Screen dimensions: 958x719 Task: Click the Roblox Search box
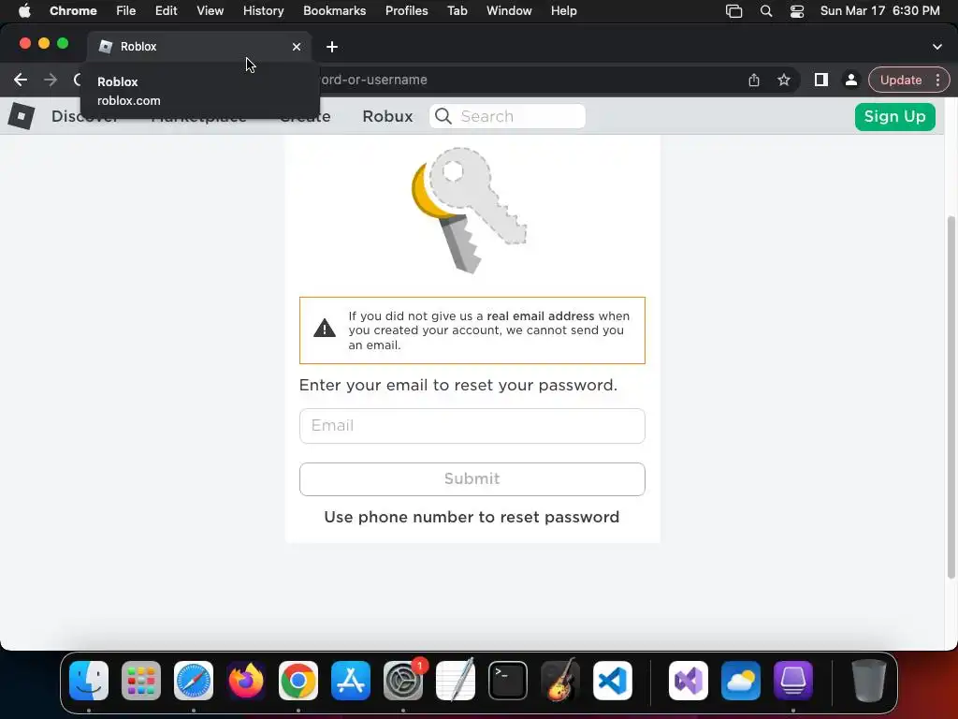tap(508, 116)
